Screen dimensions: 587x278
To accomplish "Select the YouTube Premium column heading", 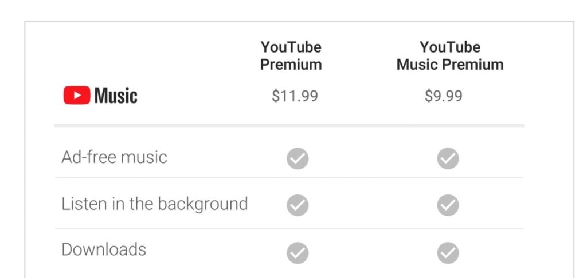I will (x=291, y=55).
